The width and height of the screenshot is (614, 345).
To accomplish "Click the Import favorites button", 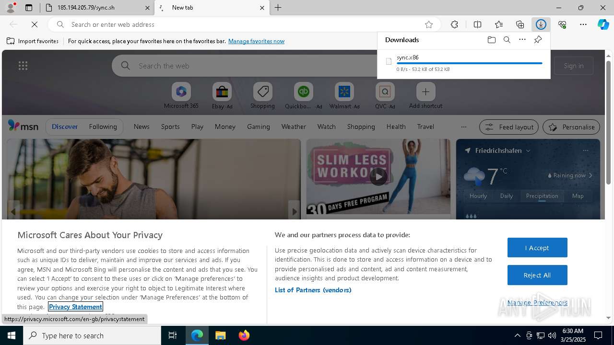I will [33, 41].
